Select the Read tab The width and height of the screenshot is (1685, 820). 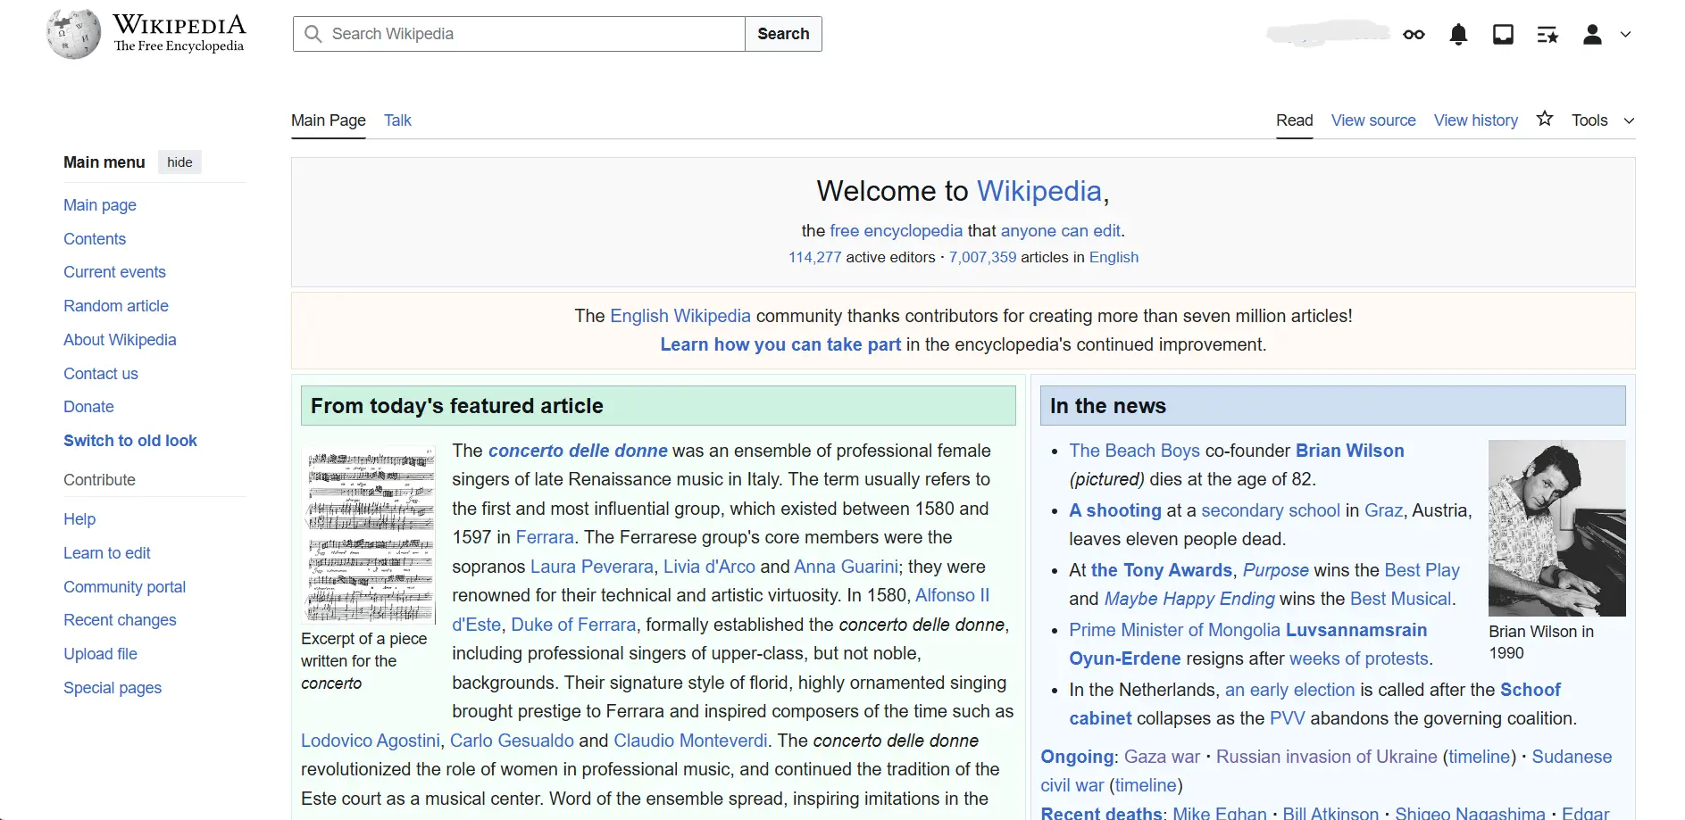coord(1294,120)
